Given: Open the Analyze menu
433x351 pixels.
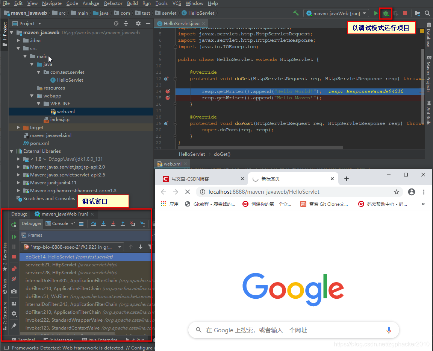Looking at the screenshot, I should [91, 3].
